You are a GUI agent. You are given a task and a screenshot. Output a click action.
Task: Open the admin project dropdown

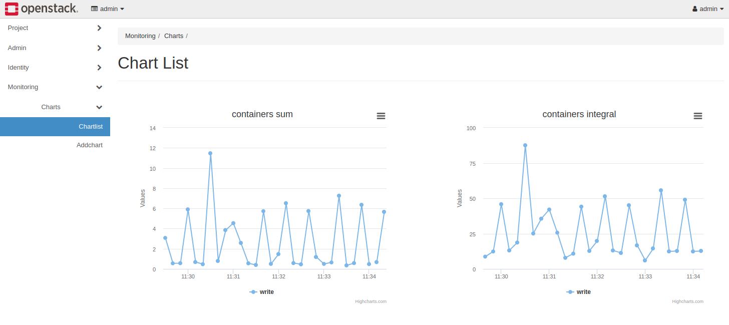108,9
